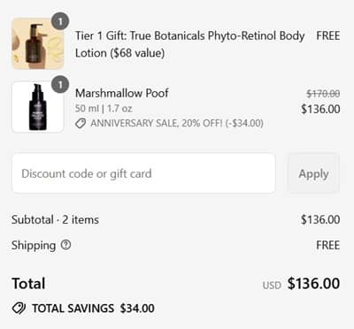Image resolution: width=354 pixels, height=329 pixels.
Task: Click the Subtotal 2 items label
Action: pyautogui.click(x=55, y=219)
